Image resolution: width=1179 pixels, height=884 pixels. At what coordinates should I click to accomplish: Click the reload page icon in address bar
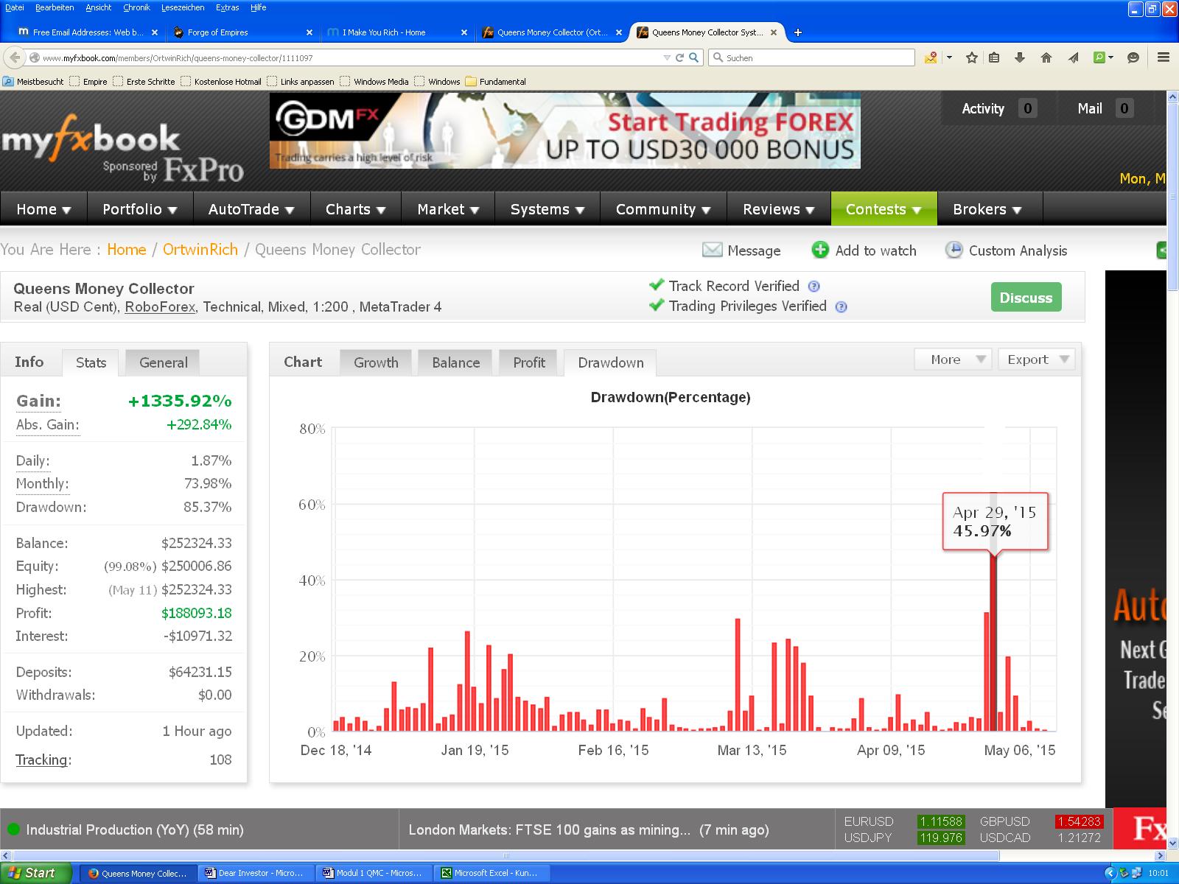(x=680, y=57)
